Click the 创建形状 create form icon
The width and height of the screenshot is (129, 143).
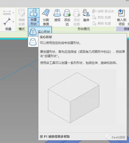tap(34, 13)
